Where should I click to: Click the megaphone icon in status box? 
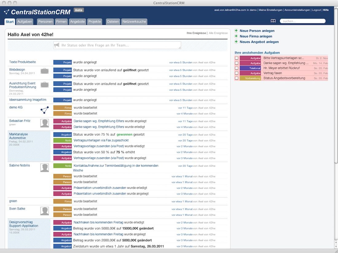tap(57, 45)
